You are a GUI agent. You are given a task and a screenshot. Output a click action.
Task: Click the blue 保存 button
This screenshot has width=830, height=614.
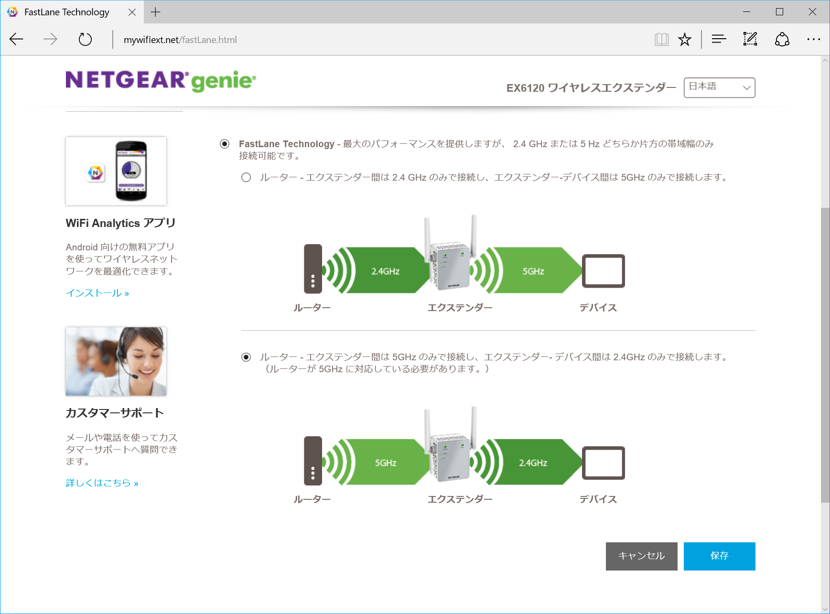[x=719, y=556]
